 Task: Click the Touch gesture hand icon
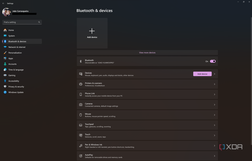81,135
